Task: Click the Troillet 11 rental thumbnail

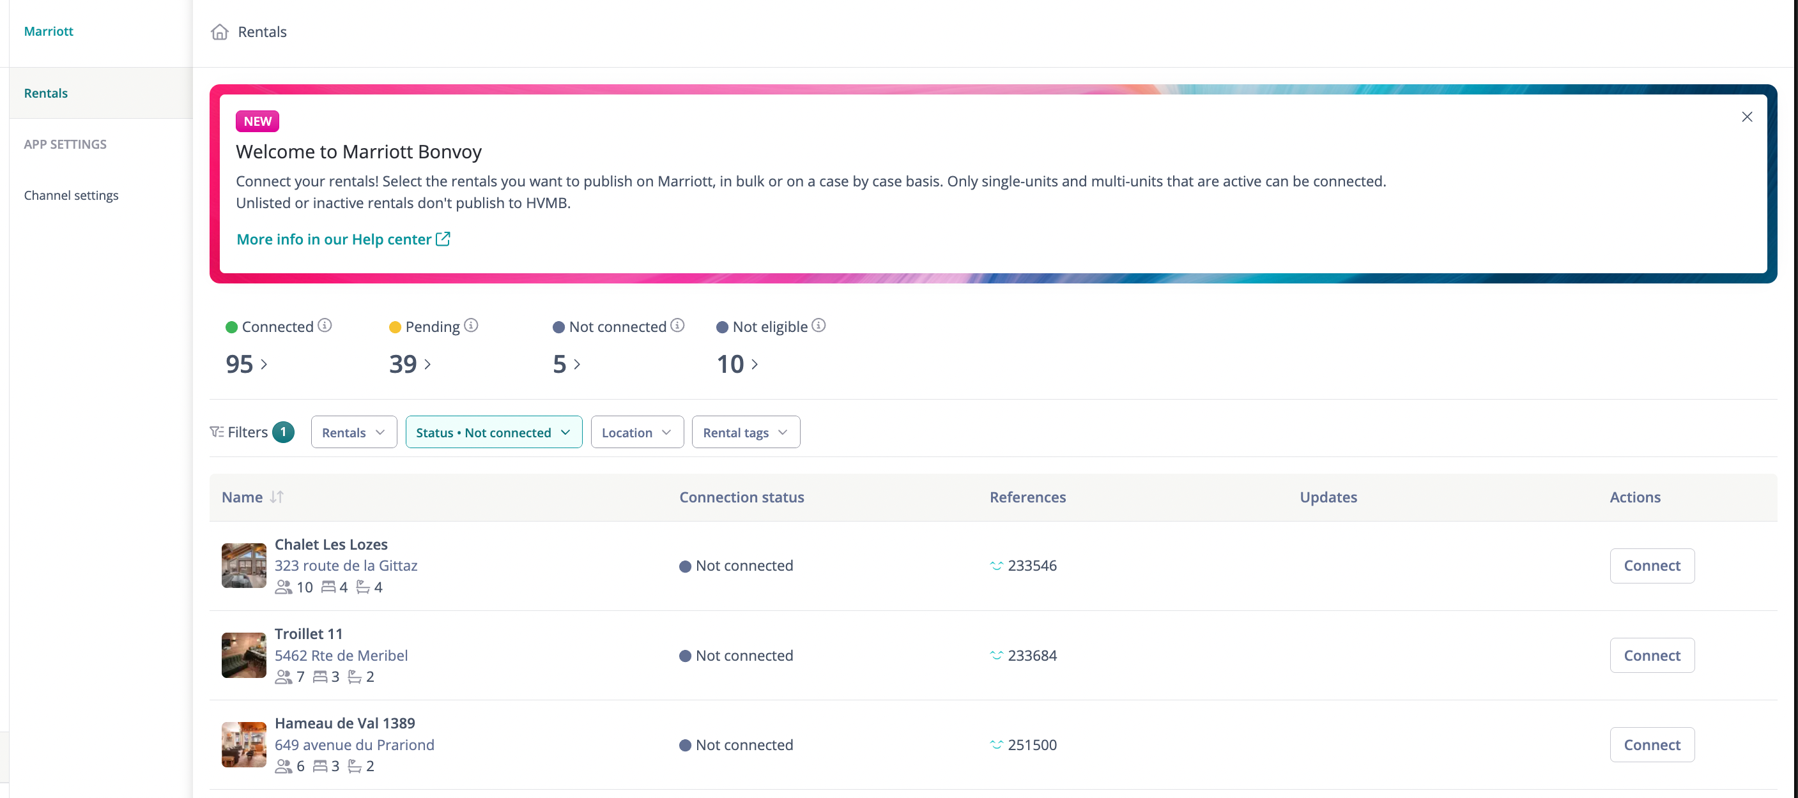Action: point(243,655)
